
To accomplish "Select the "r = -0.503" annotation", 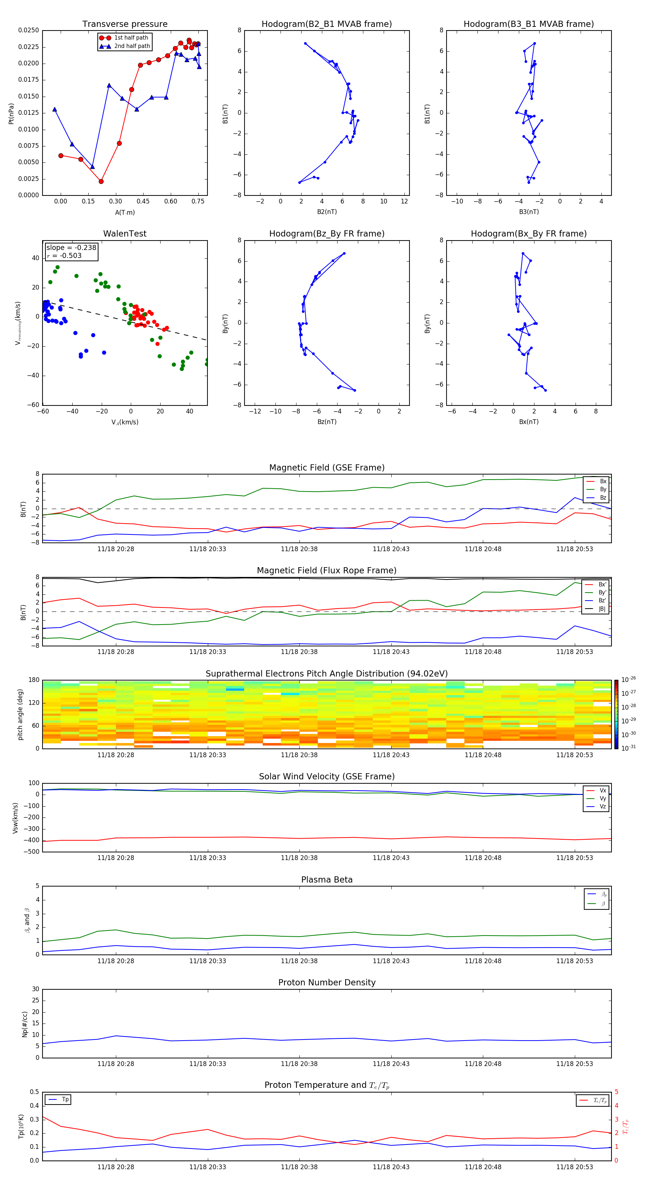I will tap(64, 255).
